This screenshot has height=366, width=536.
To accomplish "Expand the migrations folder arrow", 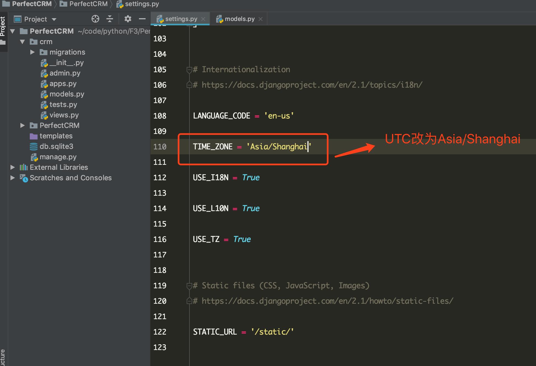I will (x=32, y=52).
